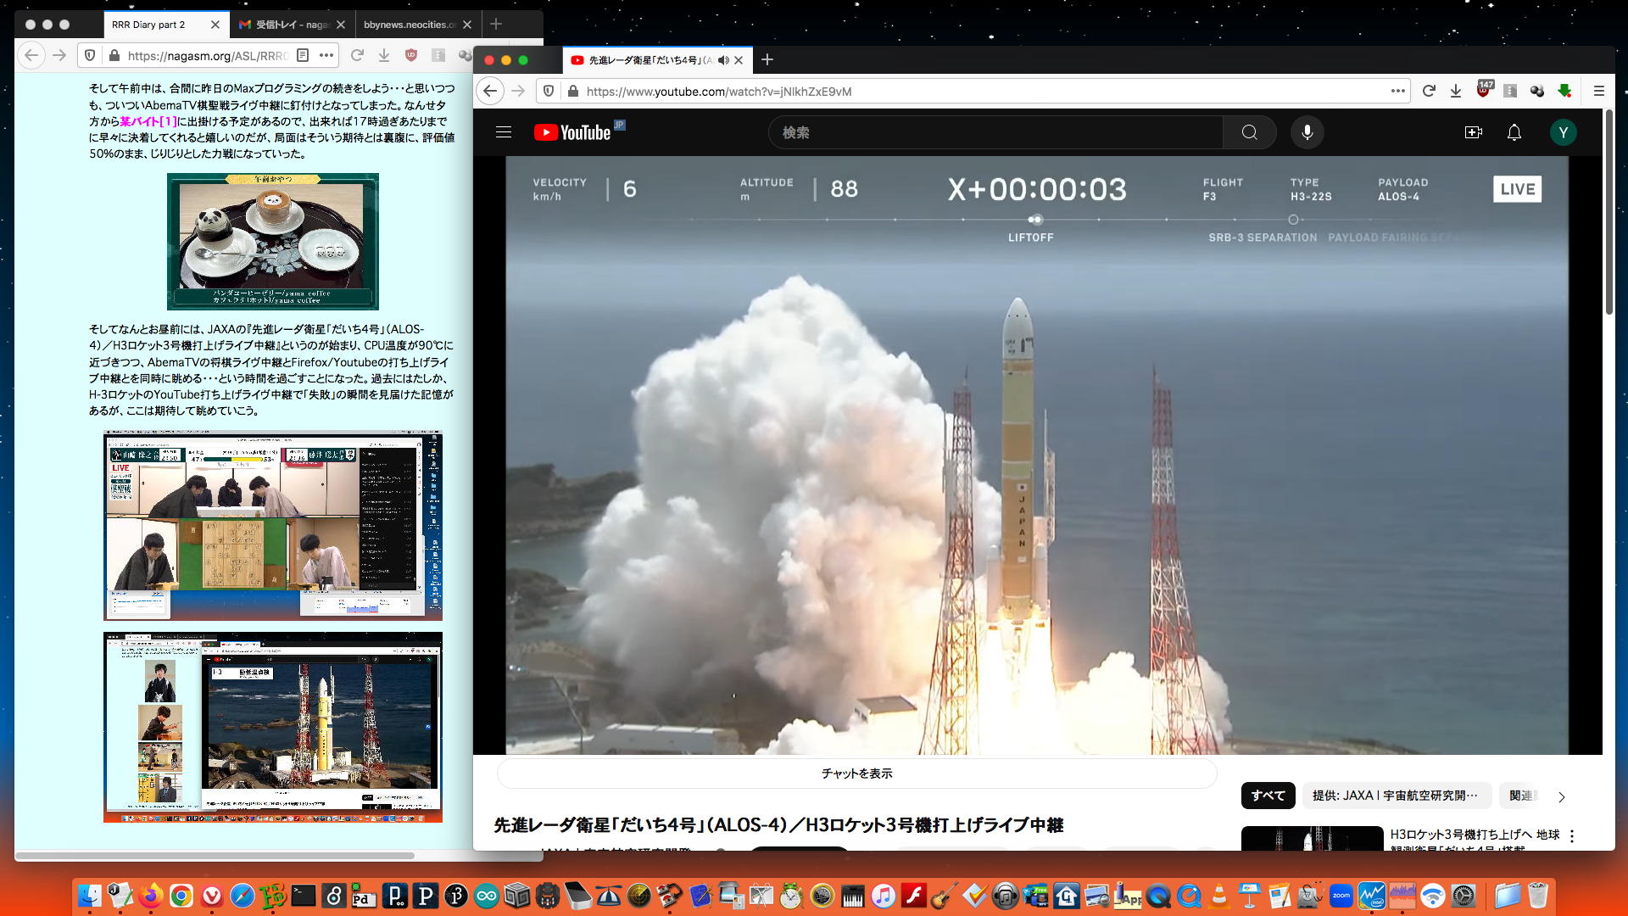The image size is (1628, 916).
Task: Click the LIVE indicator badge on the video
Action: 1517,189
